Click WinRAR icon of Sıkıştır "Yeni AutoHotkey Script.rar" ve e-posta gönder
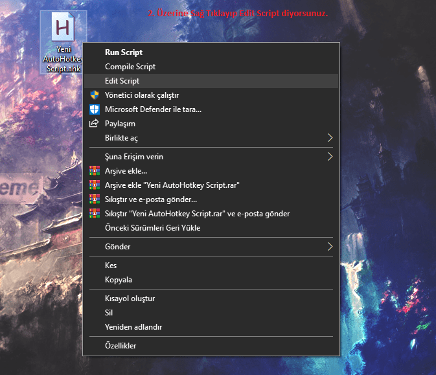This screenshot has height=375, width=436. [95, 213]
